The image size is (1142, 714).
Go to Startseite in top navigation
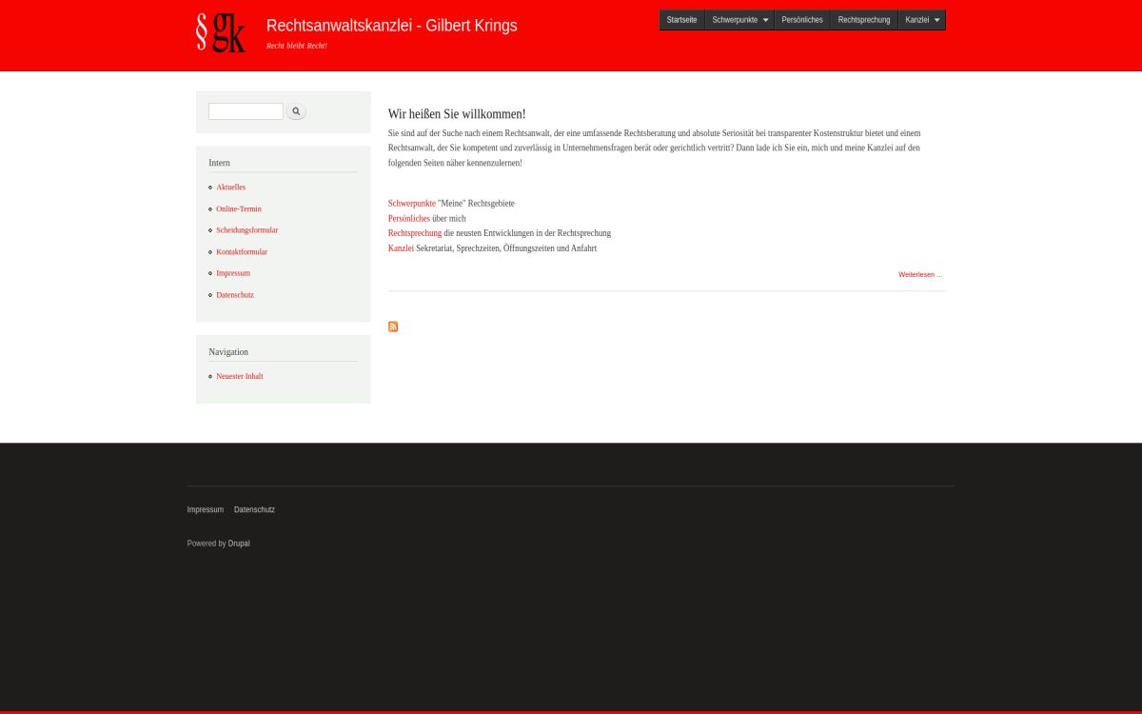pos(681,20)
